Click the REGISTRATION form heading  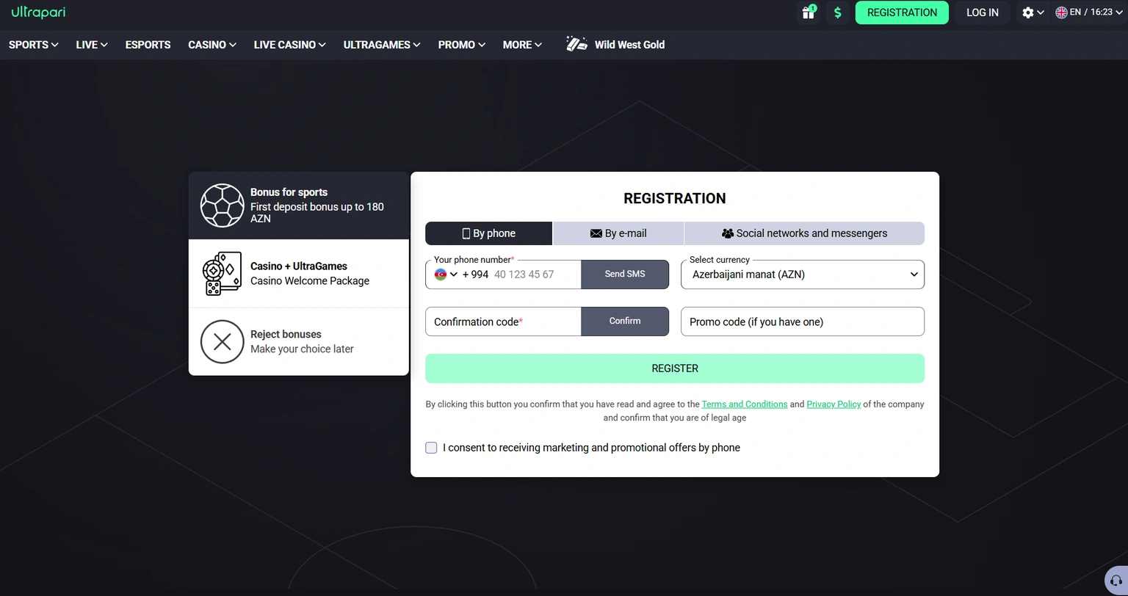tap(675, 198)
